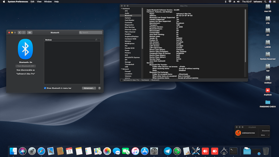Click the Advanced... button
The image size is (279, 157).
point(89,88)
